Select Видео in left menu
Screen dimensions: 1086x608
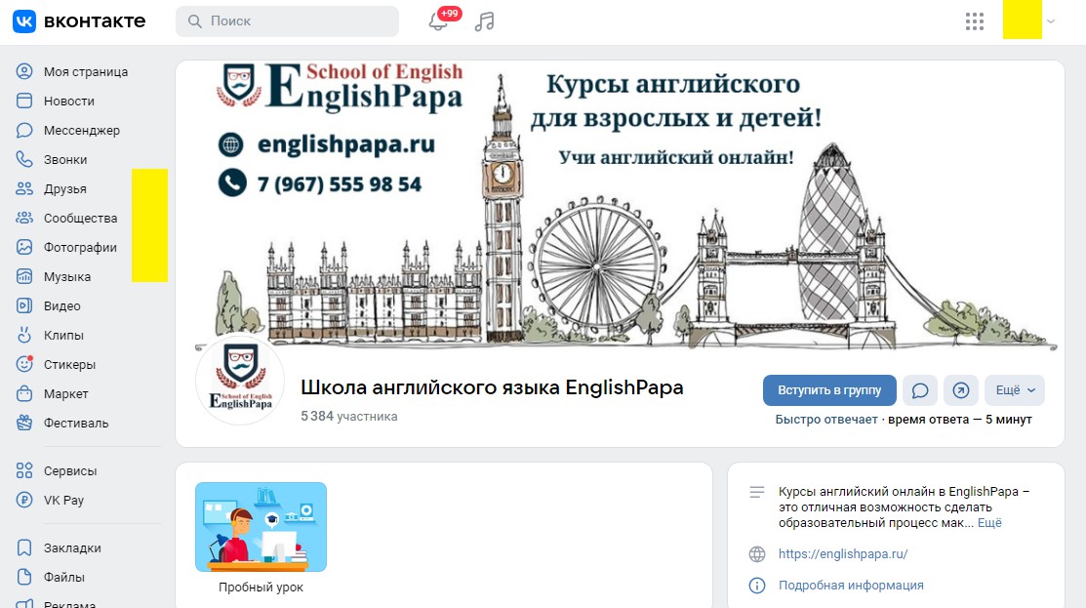point(61,305)
